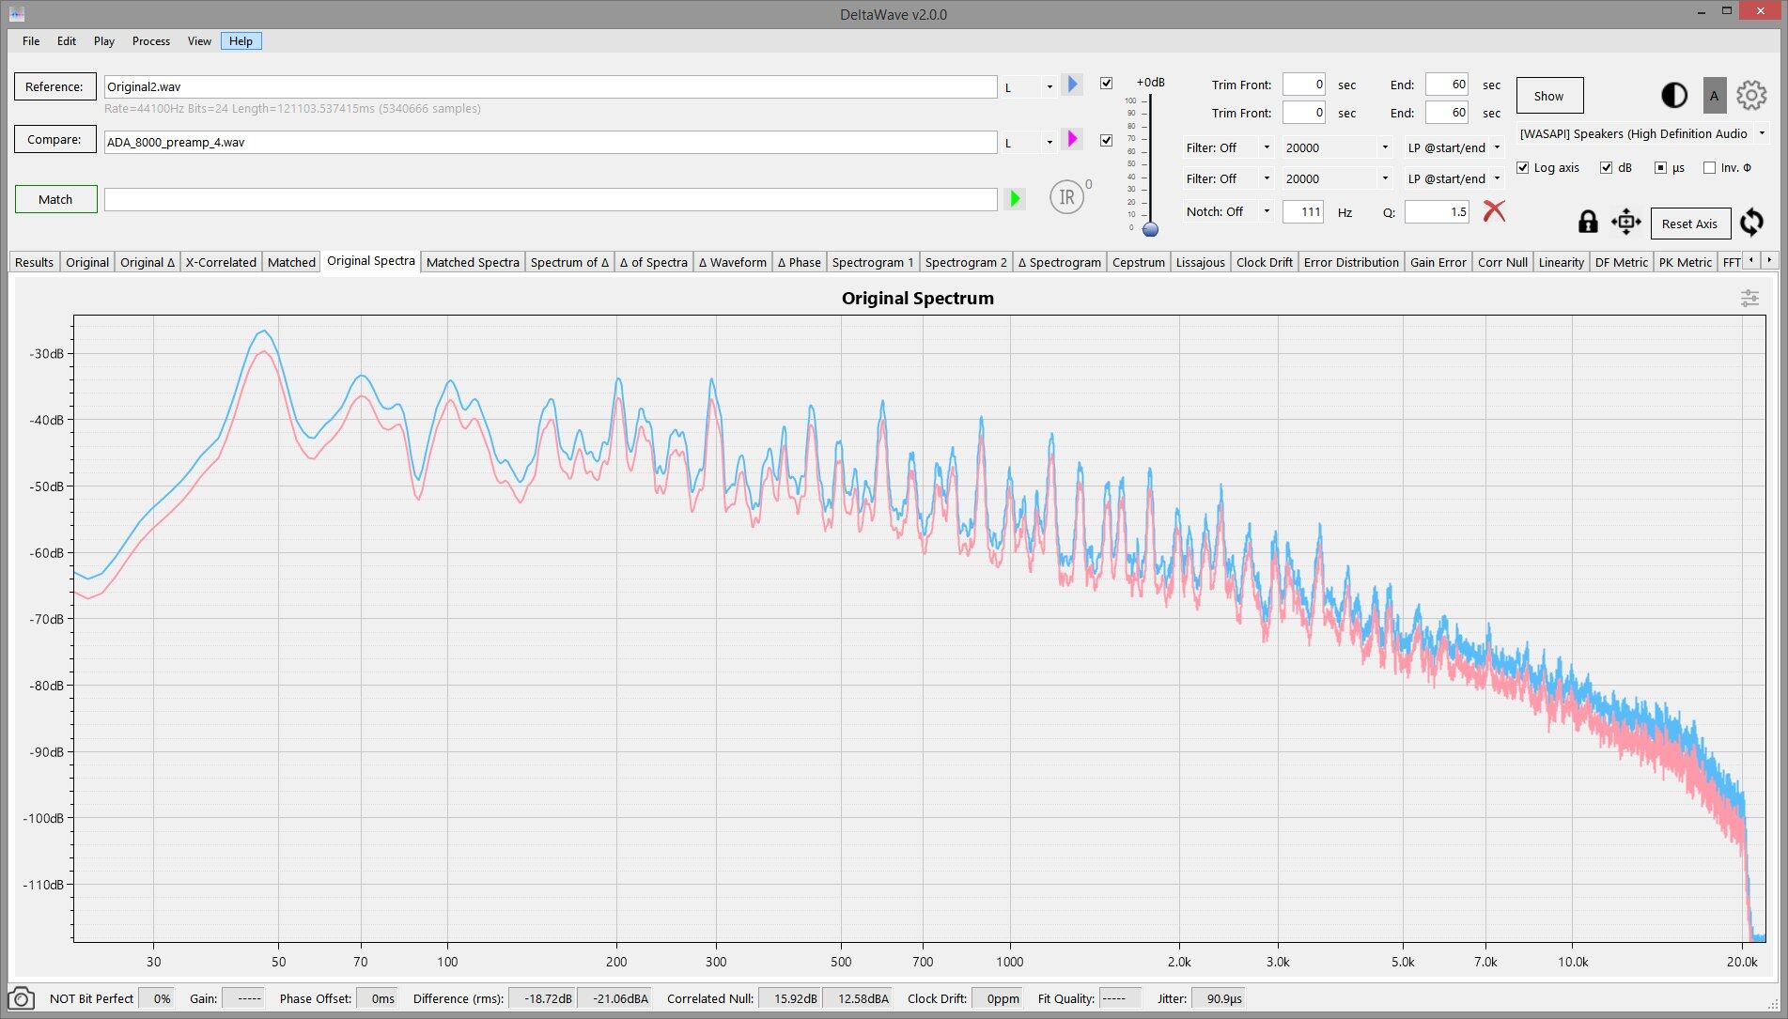
Task: Switch to the Lissajous tab
Action: [x=1200, y=262]
